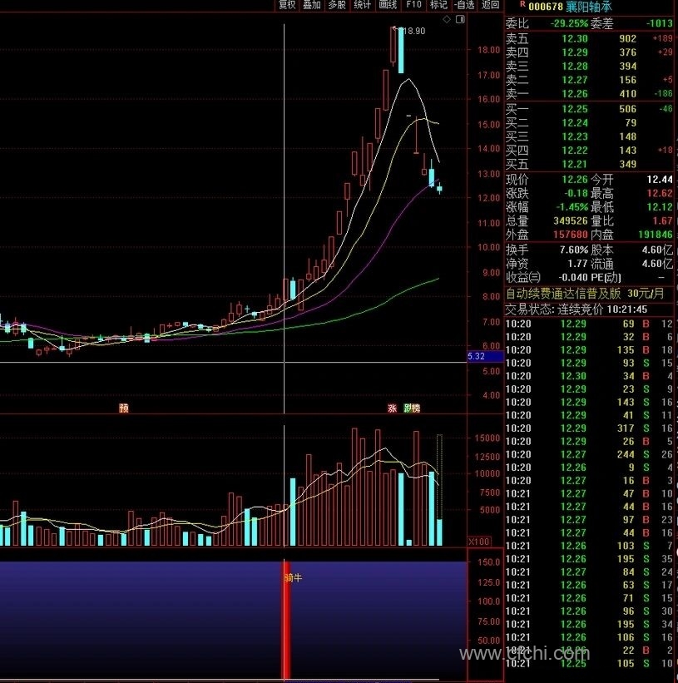Screen dimensions: 678x683
Task: Select the 买一 12.25 bid row
Action: (589, 109)
